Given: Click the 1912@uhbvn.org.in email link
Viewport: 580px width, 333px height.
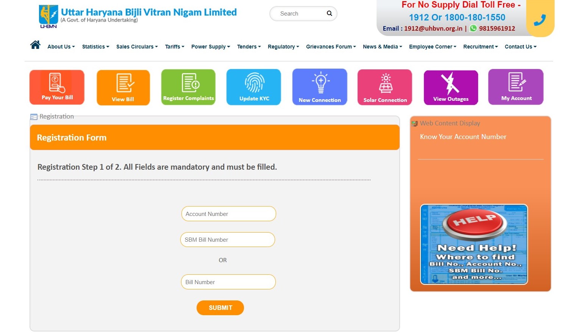Looking at the screenshot, I should (433, 28).
